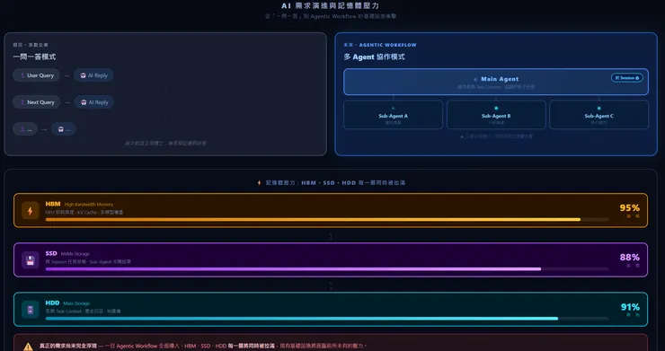The height and width of the screenshot is (351, 665).
Task: Click the 91% value in the HDD card
Action: click(x=630, y=307)
